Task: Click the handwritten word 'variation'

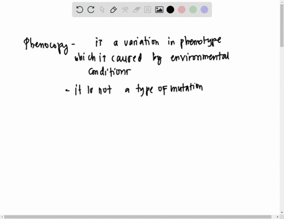Action: [x=141, y=42]
